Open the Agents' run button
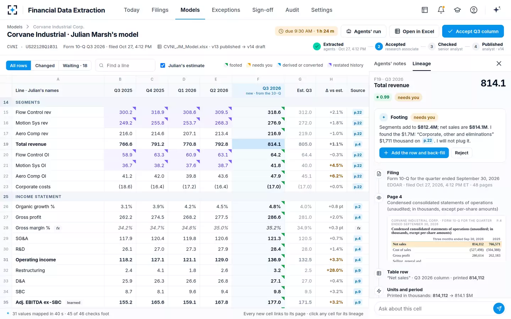511x319 pixels. [363, 31]
